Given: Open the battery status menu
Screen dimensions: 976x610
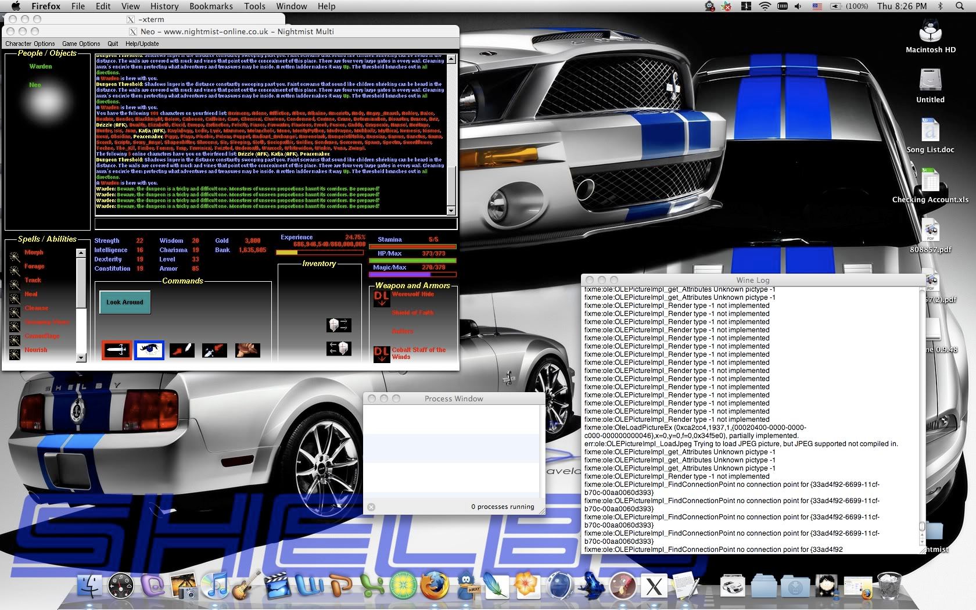Looking at the screenshot, I should 849,6.
